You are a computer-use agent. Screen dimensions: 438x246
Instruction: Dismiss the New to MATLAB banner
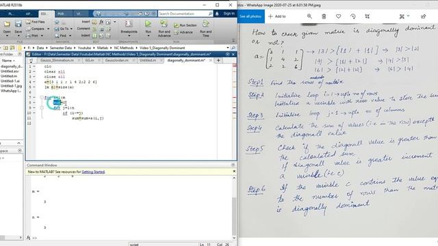(234, 172)
